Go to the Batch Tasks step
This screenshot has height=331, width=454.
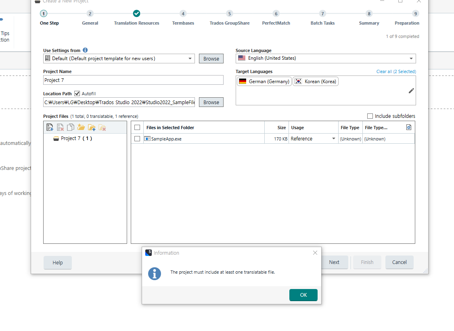(x=322, y=18)
